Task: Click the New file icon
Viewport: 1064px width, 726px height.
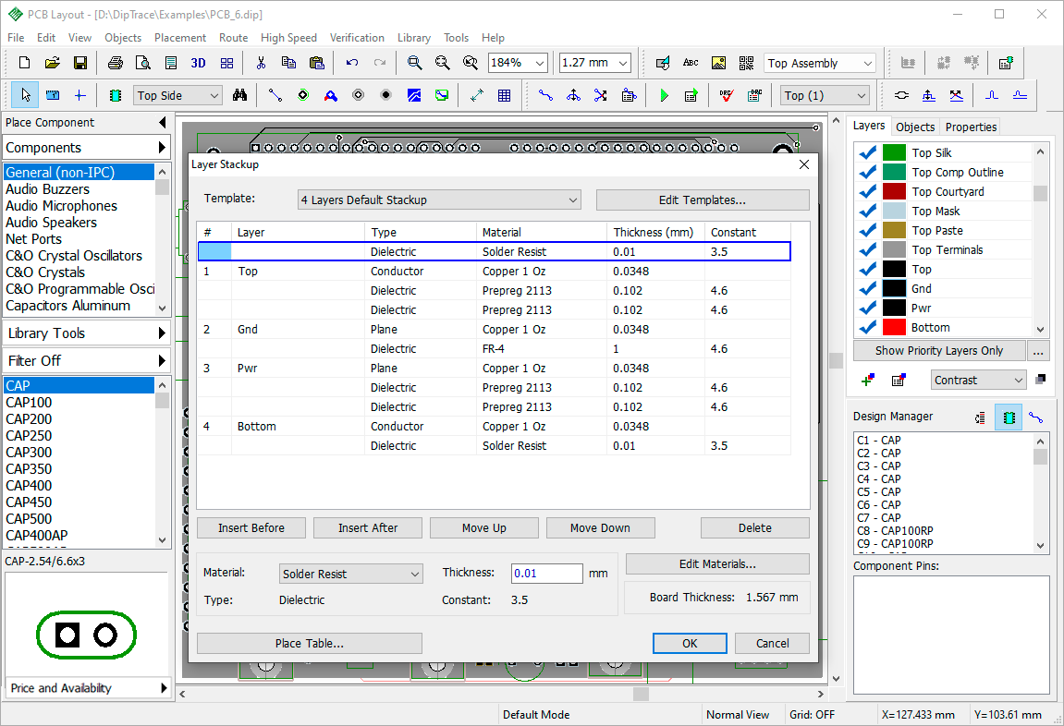Action: coord(24,63)
